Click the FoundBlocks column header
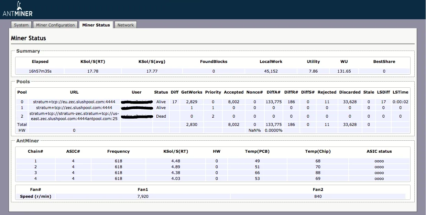Screen dimensions: 426x215 click(214, 62)
